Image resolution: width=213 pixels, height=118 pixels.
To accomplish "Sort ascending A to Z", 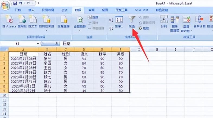I will click(111, 20).
